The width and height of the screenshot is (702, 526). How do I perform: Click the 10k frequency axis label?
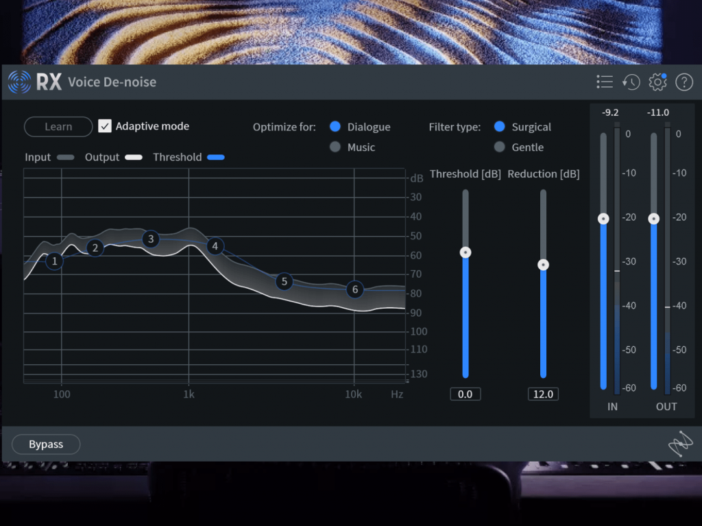353,394
